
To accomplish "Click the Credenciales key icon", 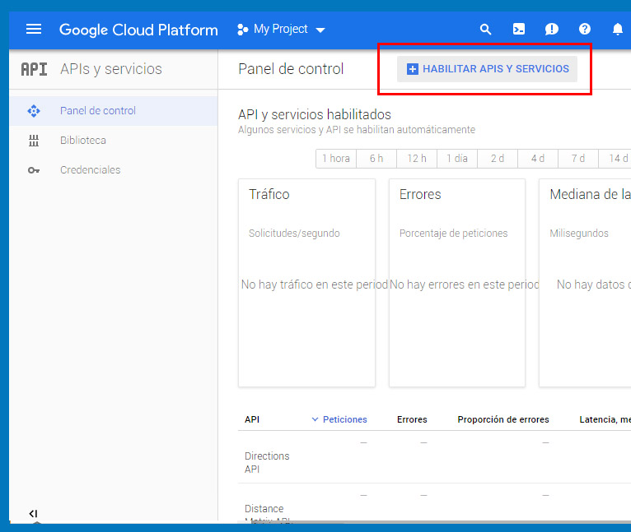I will tap(34, 170).
